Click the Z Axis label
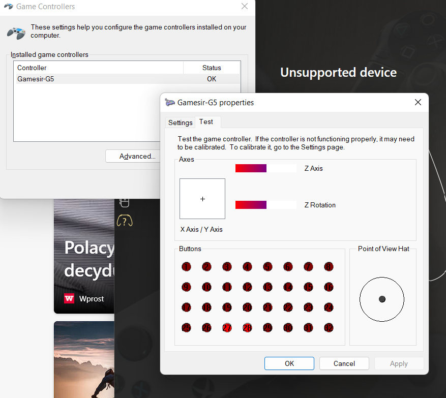 pos(313,168)
